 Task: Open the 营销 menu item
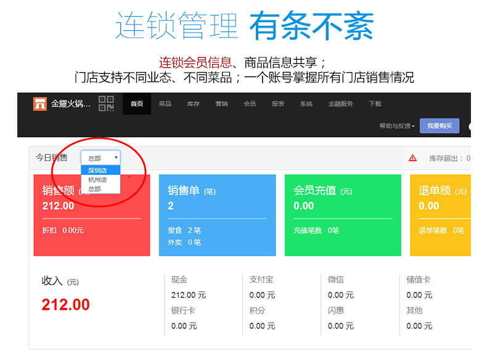[x=221, y=104]
